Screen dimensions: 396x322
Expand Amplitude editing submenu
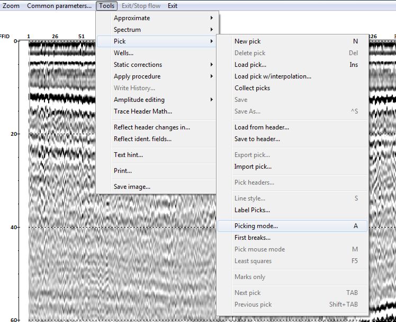point(156,100)
